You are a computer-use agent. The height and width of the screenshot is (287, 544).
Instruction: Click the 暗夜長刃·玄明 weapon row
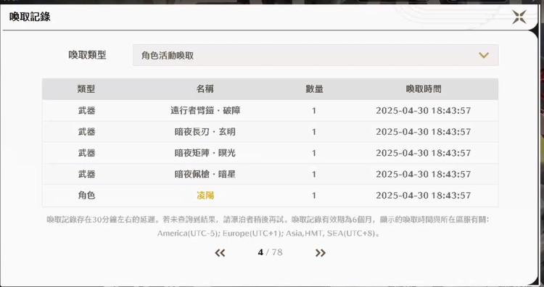(x=271, y=132)
